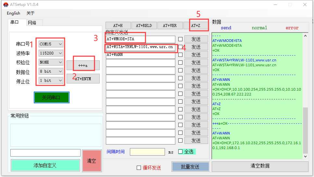The image size is (314, 177).
Task: Click the +++a enter command mode button
Action: pyautogui.click(x=83, y=65)
